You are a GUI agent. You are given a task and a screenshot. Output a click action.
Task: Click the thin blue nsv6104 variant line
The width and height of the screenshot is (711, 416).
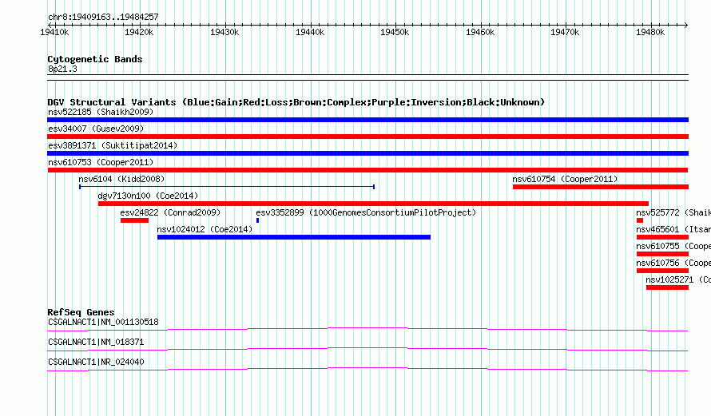(x=227, y=187)
